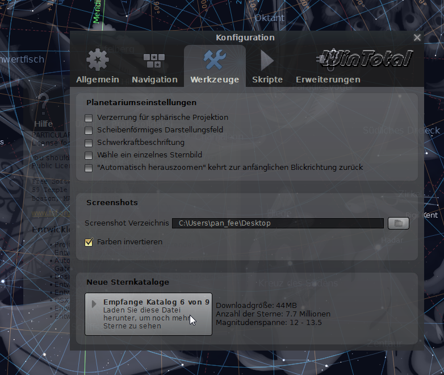Enable Schwerkraftbeschriftung option

pos(89,143)
